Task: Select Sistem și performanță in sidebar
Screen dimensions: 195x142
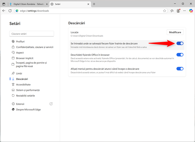Action: tap(28, 90)
